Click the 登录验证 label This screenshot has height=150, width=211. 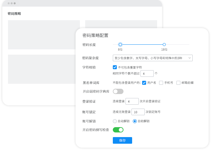[x=89, y=101]
